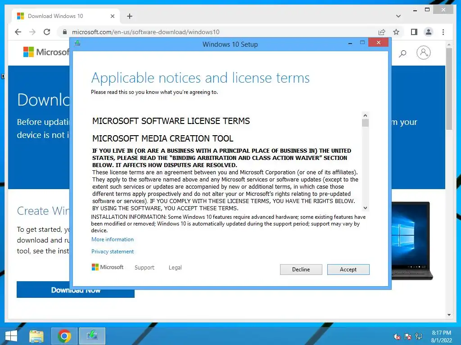Viewport: 461px width, 345px height.
Task: Open the taskbar clock showing 8:17 PM
Action: coord(441,336)
